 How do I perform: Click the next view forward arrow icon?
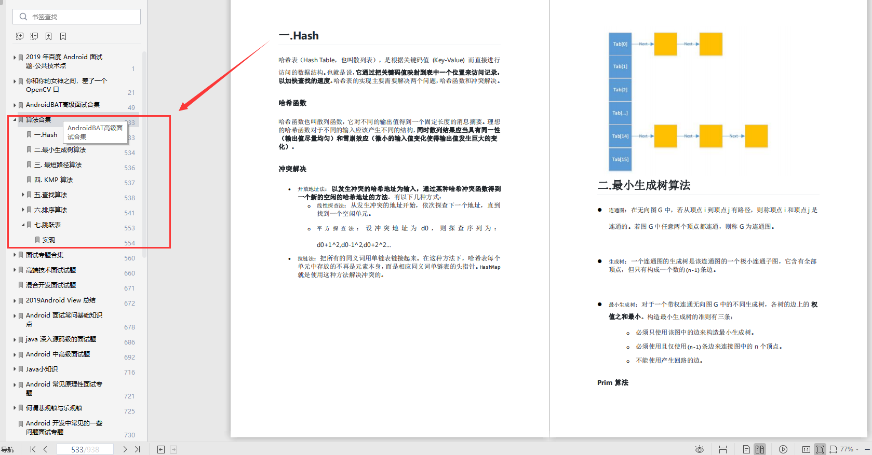173,449
